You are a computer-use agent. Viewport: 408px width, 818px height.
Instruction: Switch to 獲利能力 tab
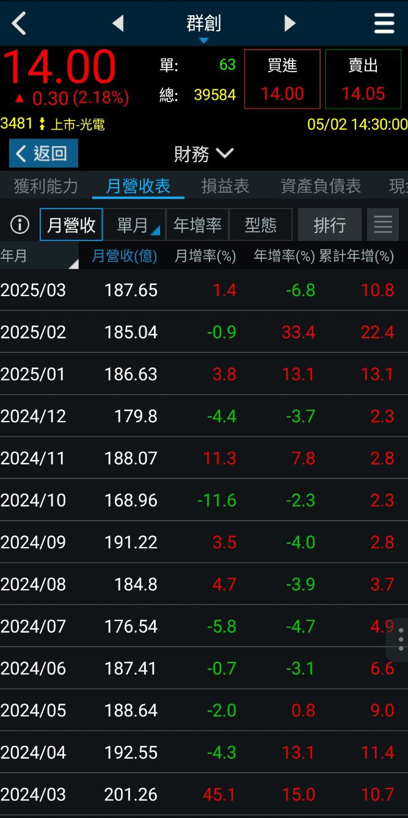(x=46, y=186)
